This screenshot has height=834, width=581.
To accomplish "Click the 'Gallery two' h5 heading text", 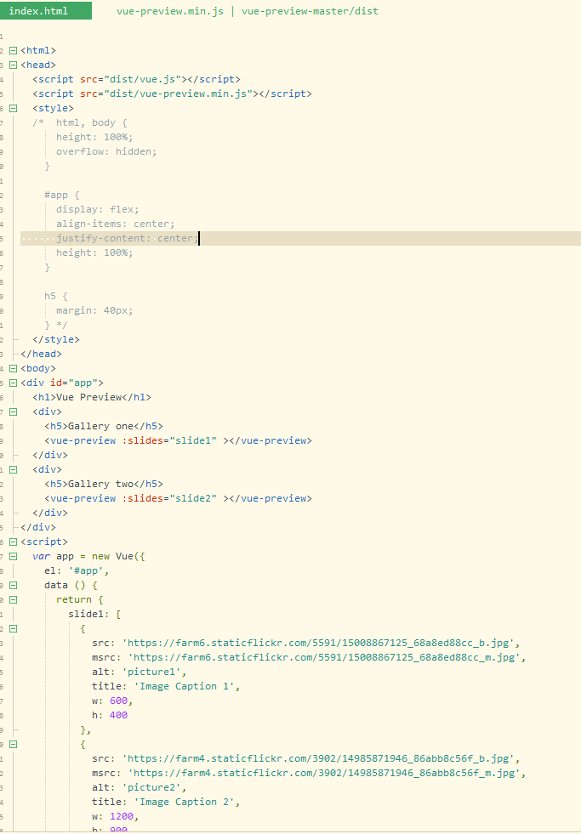I will pyautogui.click(x=100, y=484).
